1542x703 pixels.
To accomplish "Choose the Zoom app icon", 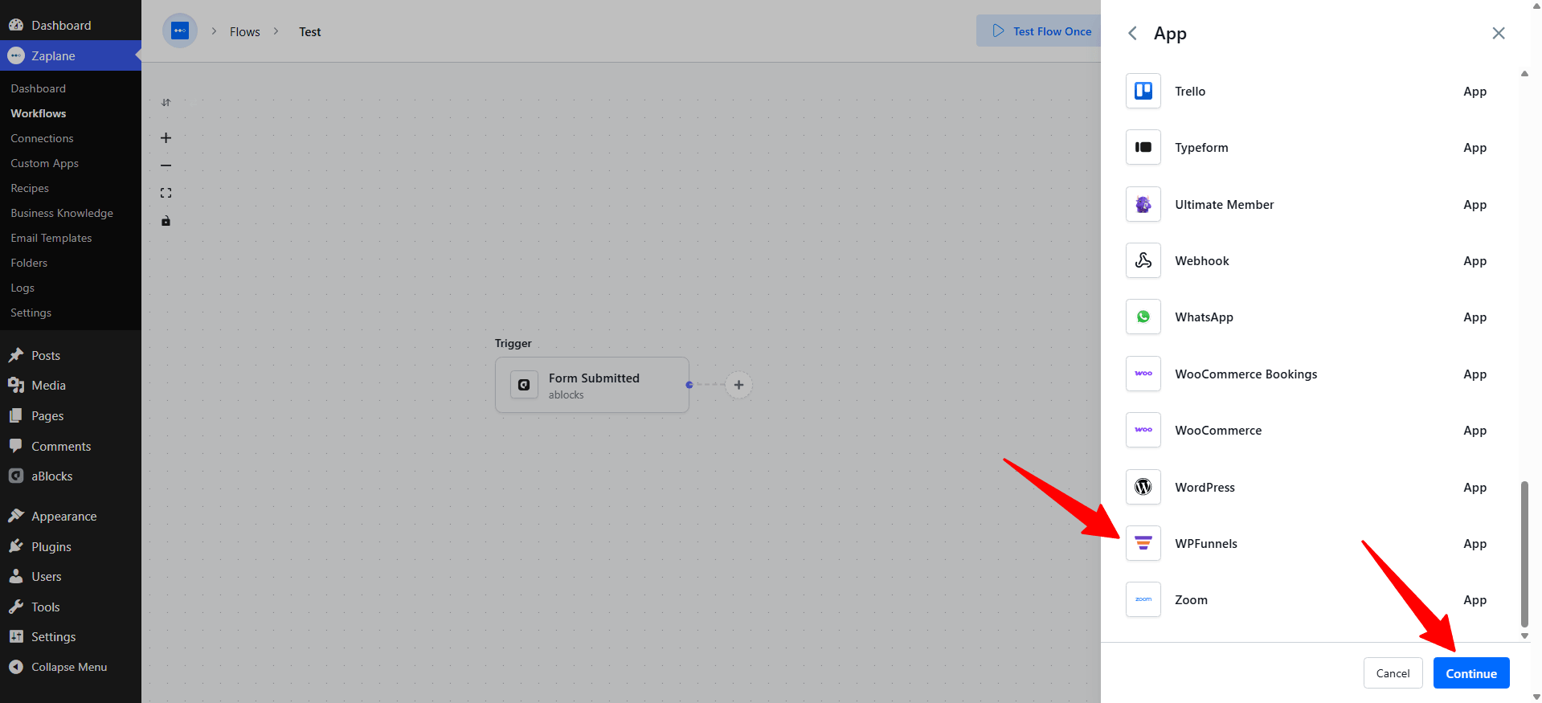I will (x=1143, y=599).
